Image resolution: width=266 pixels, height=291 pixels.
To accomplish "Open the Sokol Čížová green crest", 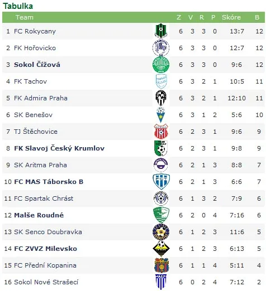I will (161, 65).
